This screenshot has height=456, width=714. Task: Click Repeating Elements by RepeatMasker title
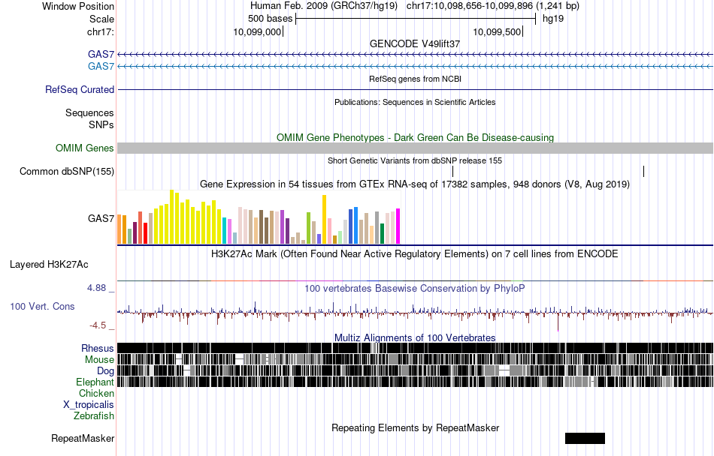click(416, 427)
